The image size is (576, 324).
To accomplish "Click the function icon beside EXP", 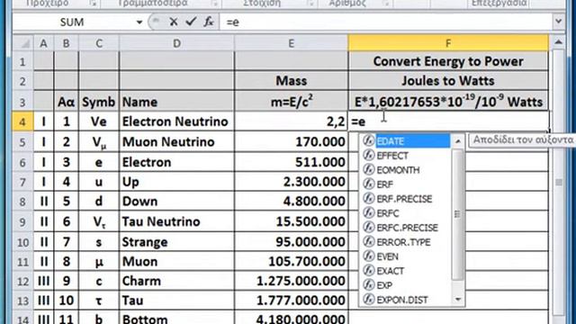I will pyautogui.click(x=368, y=285).
